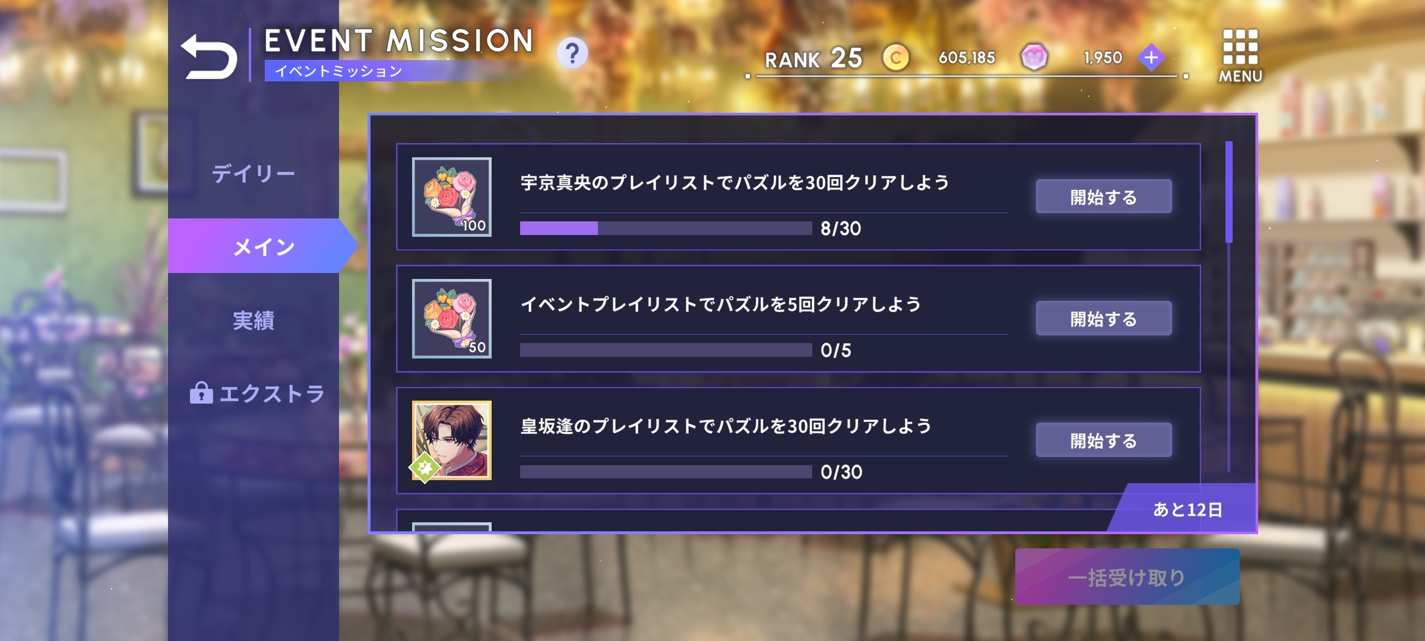The height and width of the screenshot is (641, 1425).
Task: Switch to the デイリー tab
Action: [x=254, y=173]
